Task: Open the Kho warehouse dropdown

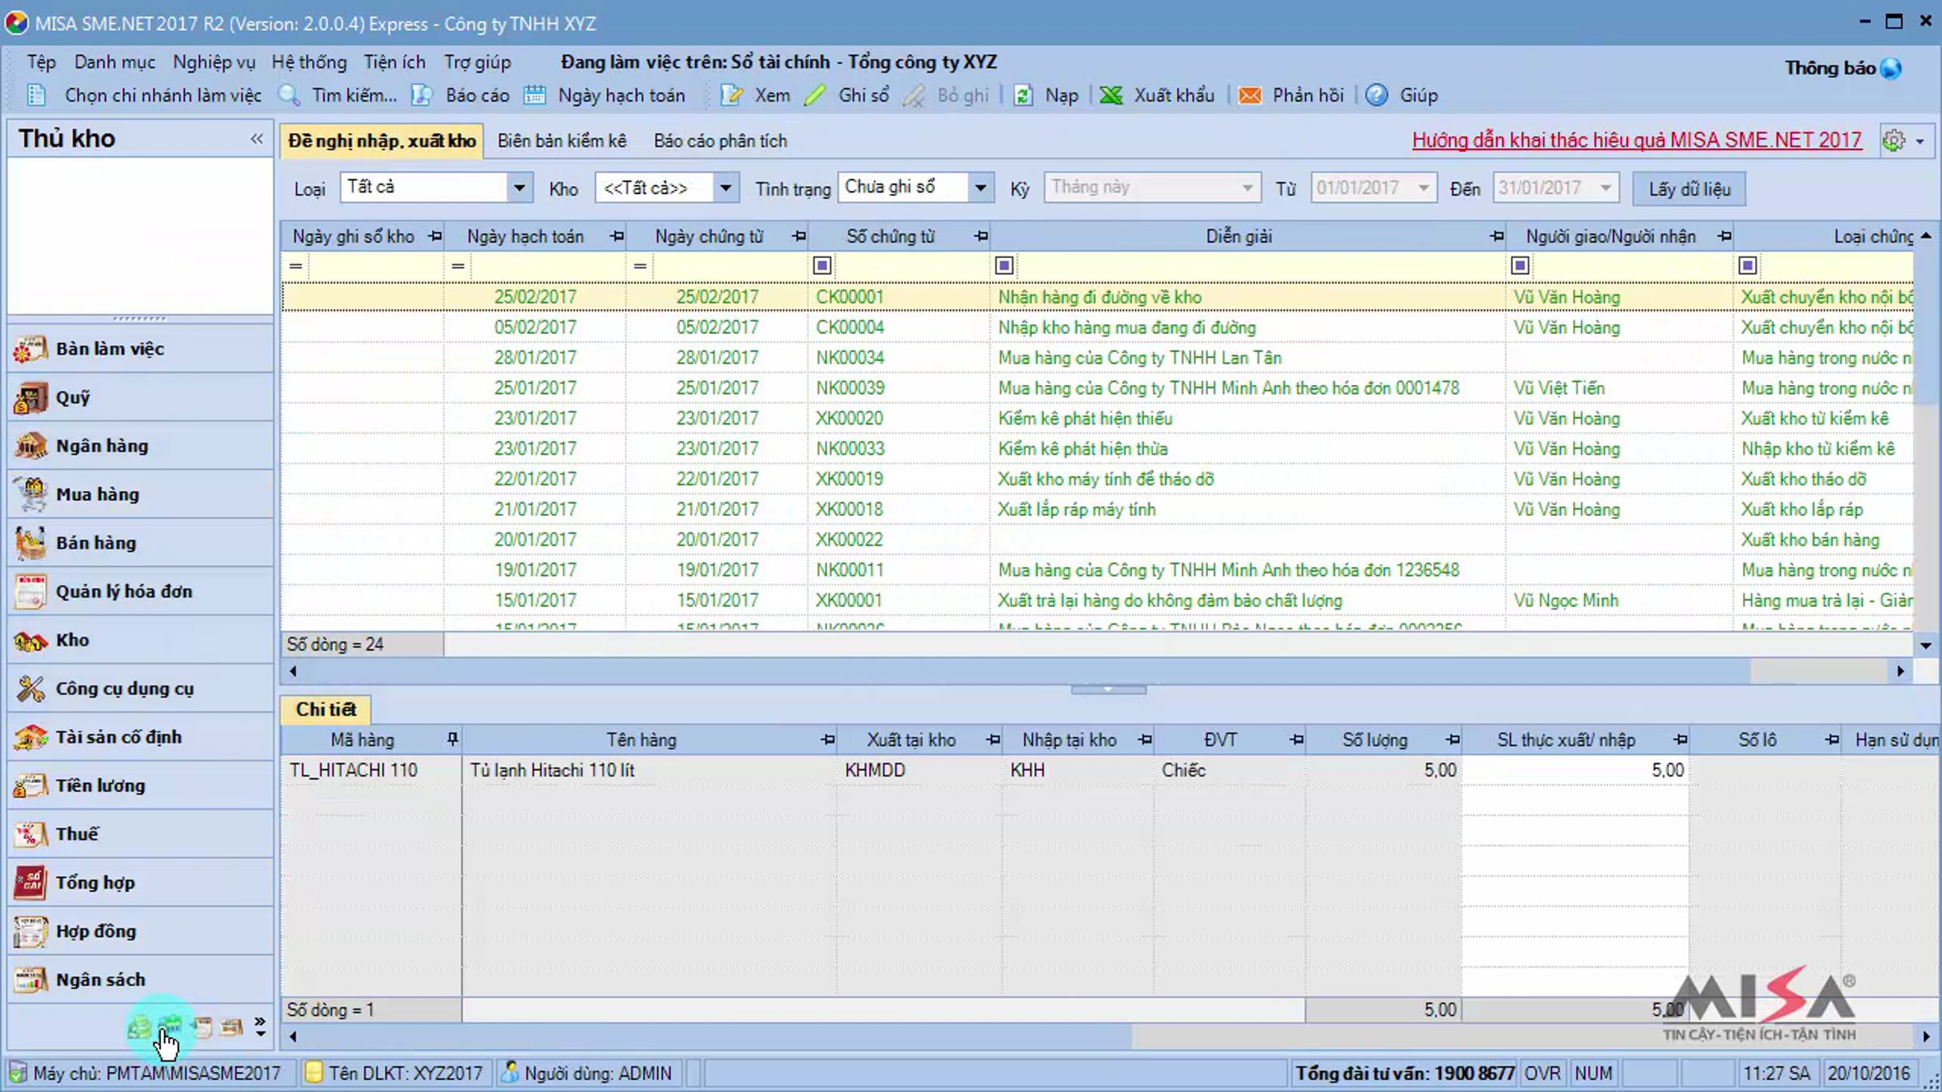Action: pyautogui.click(x=726, y=188)
